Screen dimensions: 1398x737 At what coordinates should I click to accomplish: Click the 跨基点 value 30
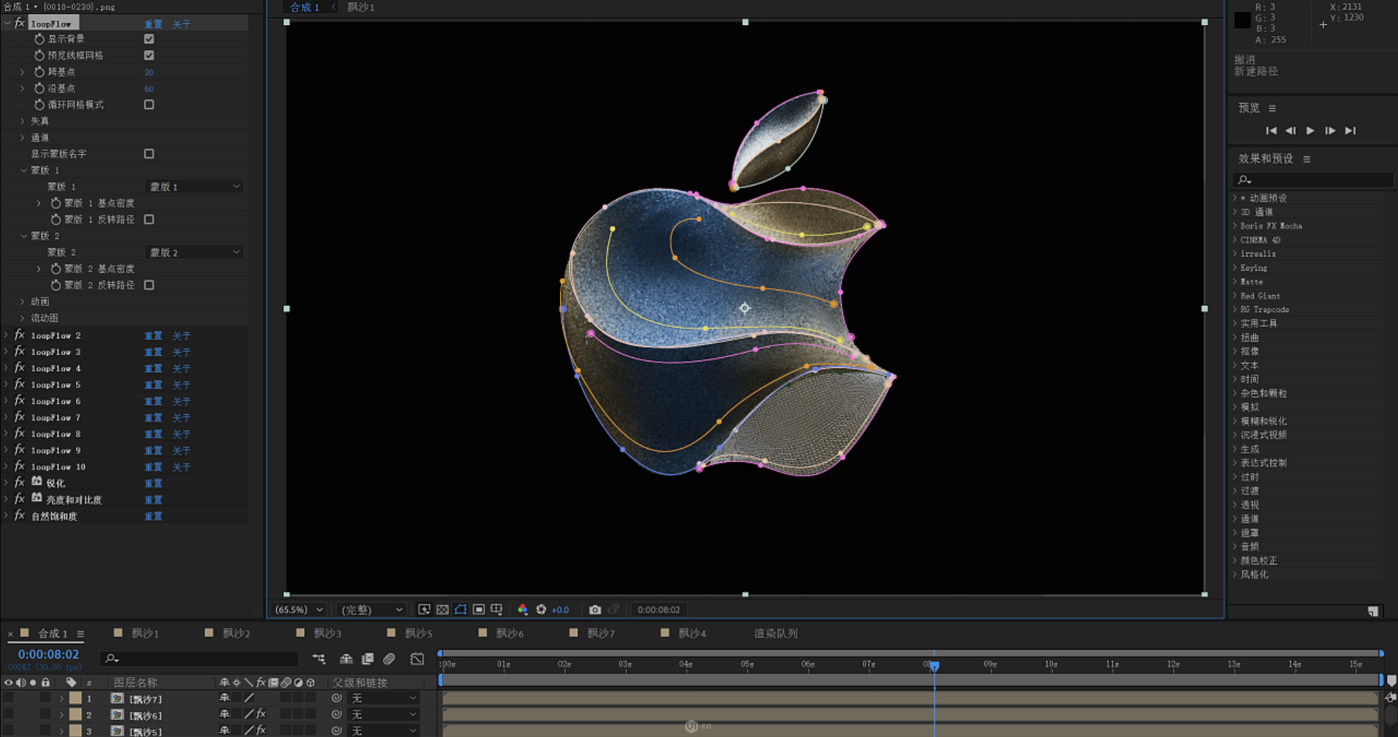(x=149, y=72)
